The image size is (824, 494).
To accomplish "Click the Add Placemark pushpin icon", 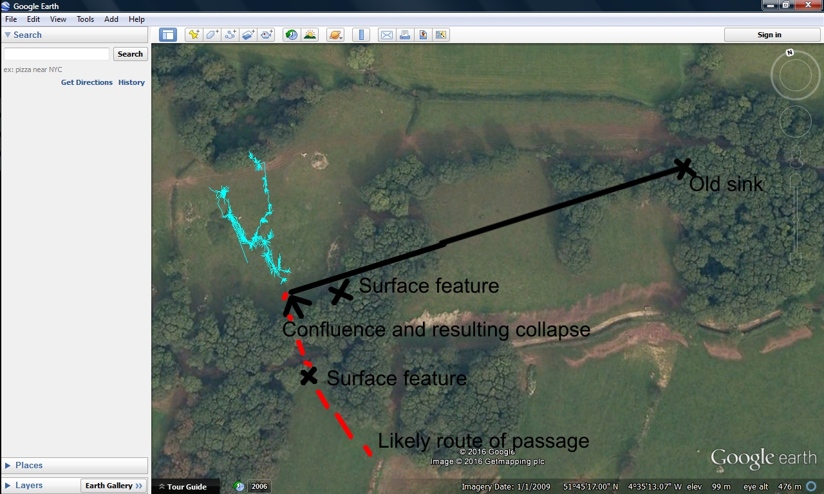I will (193, 35).
